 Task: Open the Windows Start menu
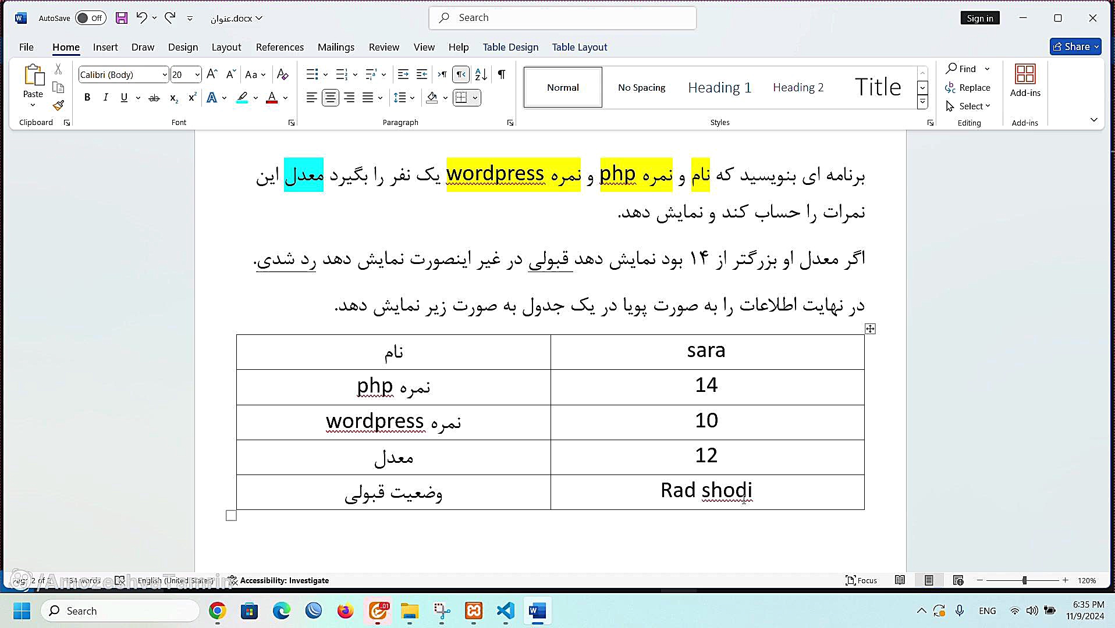[x=22, y=611]
